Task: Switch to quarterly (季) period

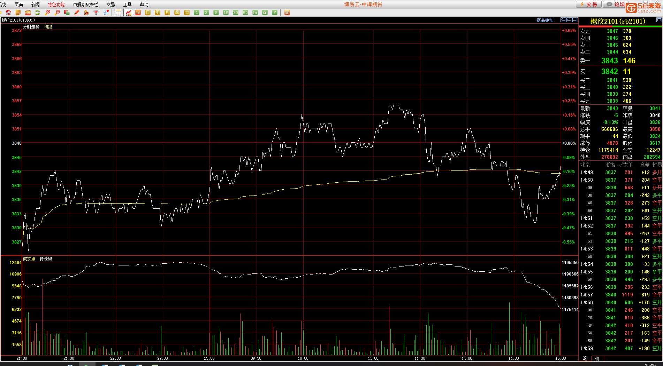Action: coord(177,13)
